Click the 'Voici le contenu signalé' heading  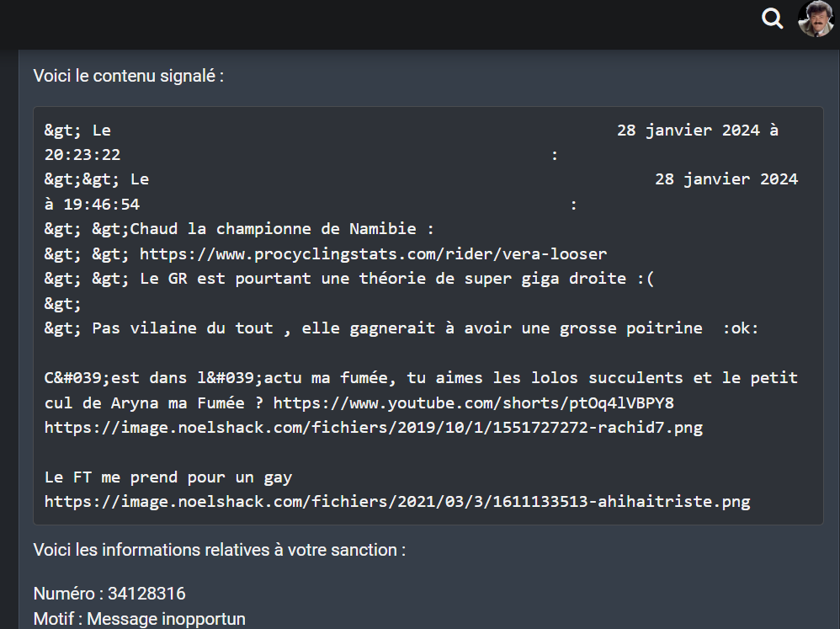click(x=129, y=76)
